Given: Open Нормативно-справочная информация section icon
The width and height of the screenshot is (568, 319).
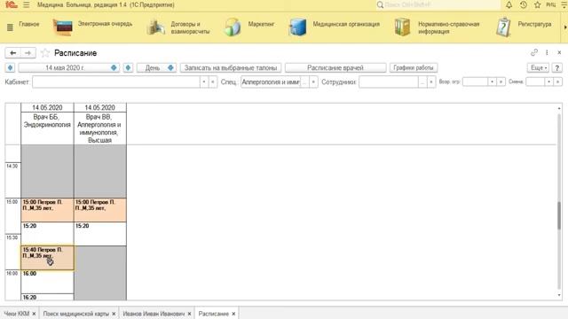Looking at the screenshot, I should point(402,27).
